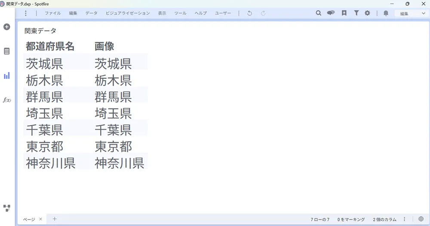430x226 pixels.
Task: Open the data table panel icon in sidebar
Action: (x=7, y=51)
